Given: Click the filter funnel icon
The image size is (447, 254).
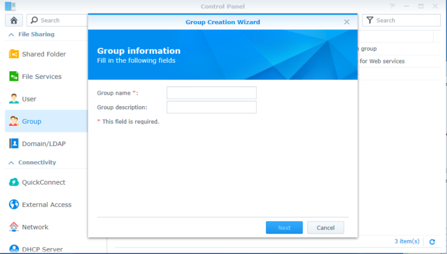Looking at the screenshot, I should 370,20.
